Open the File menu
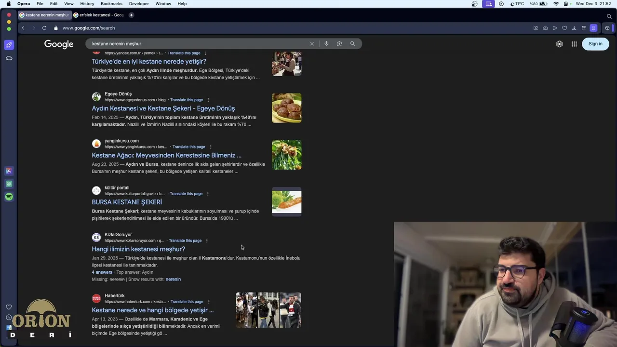 coord(40,3)
